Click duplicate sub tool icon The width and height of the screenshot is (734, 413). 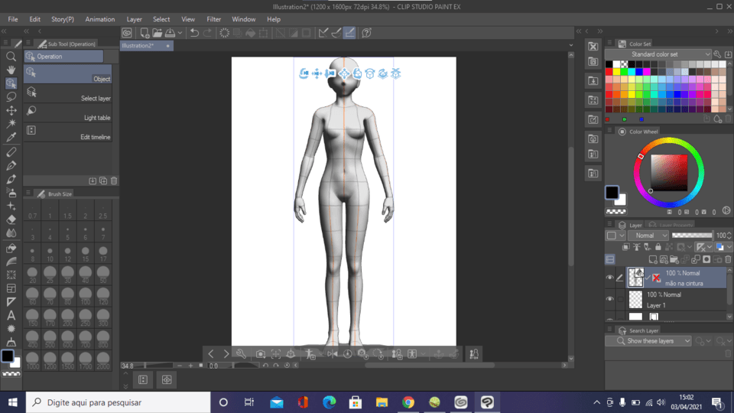click(103, 180)
